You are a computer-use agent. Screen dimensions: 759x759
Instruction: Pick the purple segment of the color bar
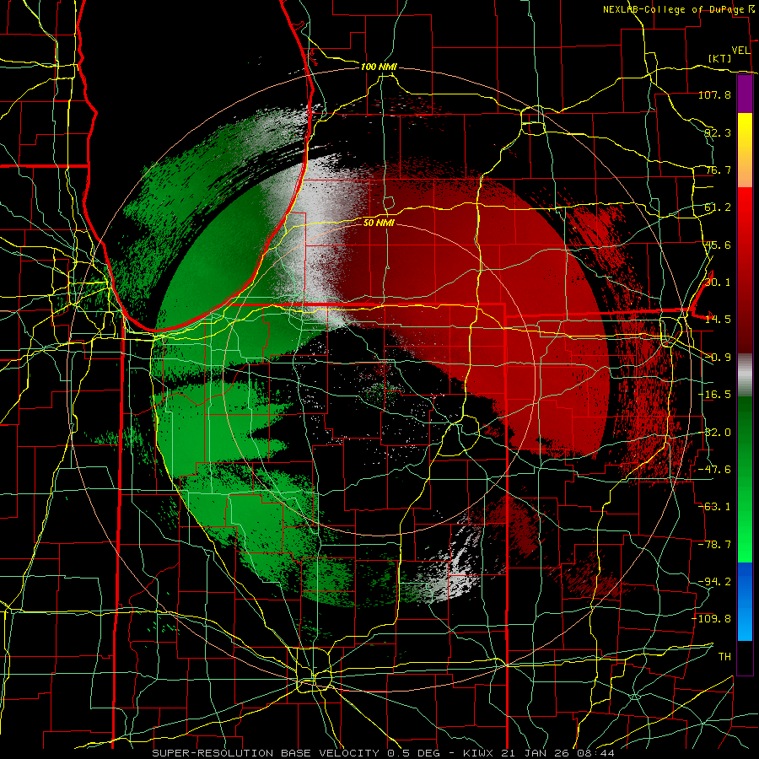coord(745,94)
